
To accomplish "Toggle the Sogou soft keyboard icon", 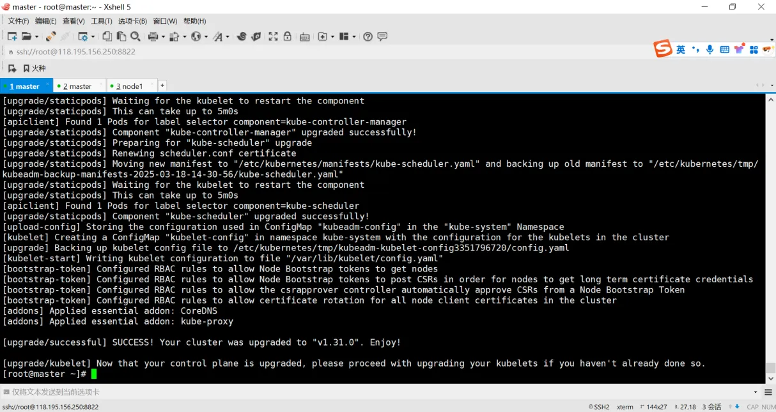I will (725, 49).
